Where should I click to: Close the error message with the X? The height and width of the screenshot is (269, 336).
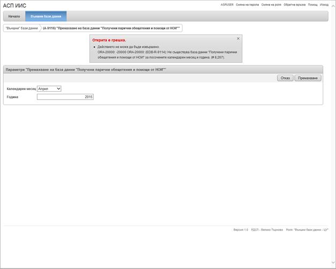238,39
